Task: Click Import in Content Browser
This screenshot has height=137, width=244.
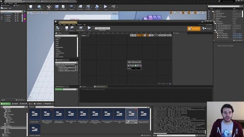Action: pos(15,104)
